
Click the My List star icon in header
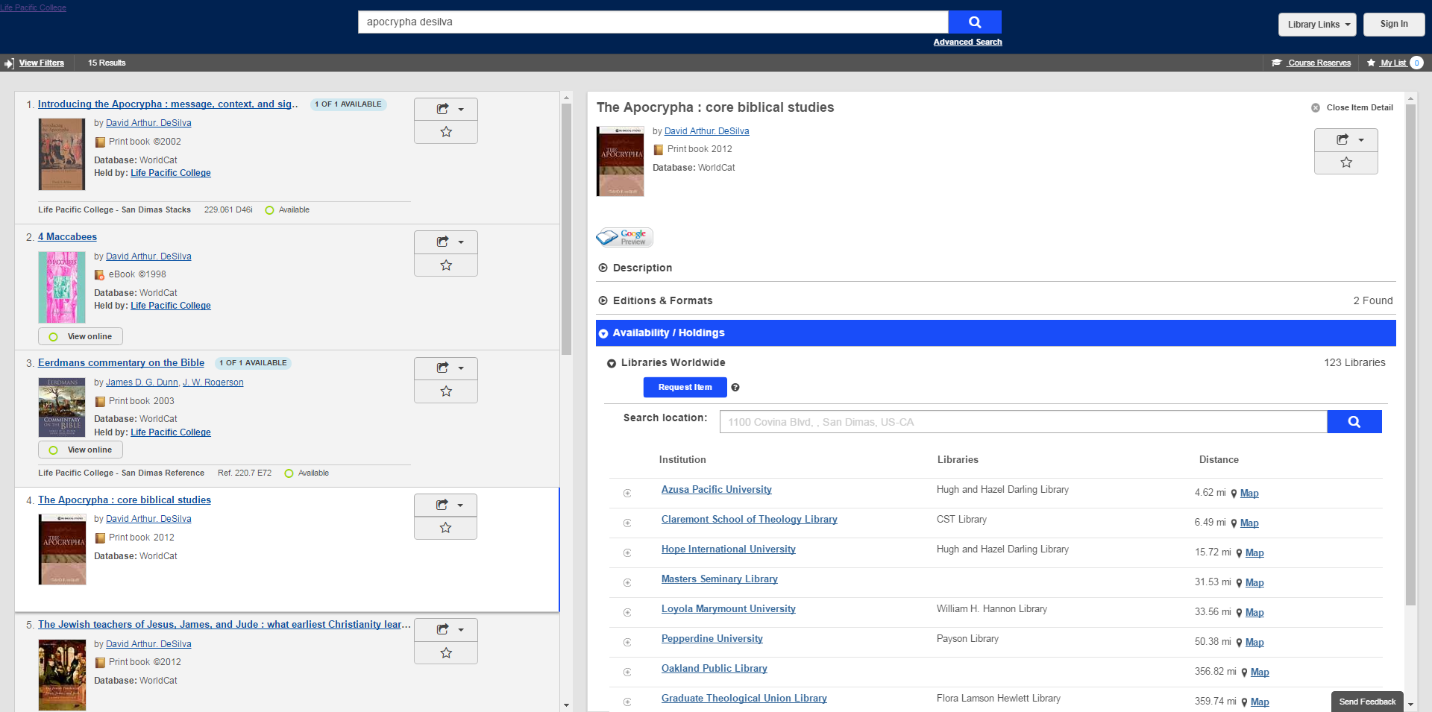(1371, 63)
